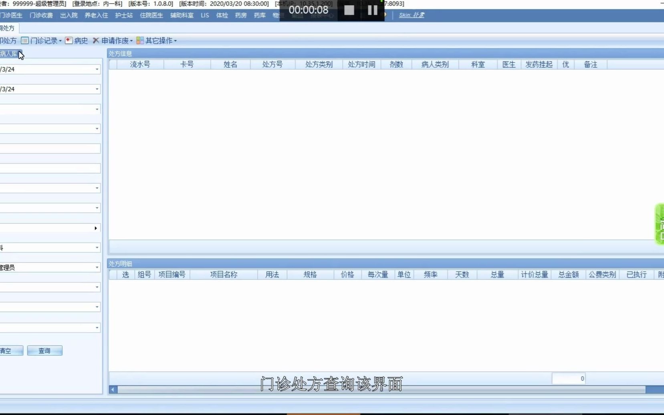Open the LIS menu

pos(205,15)
